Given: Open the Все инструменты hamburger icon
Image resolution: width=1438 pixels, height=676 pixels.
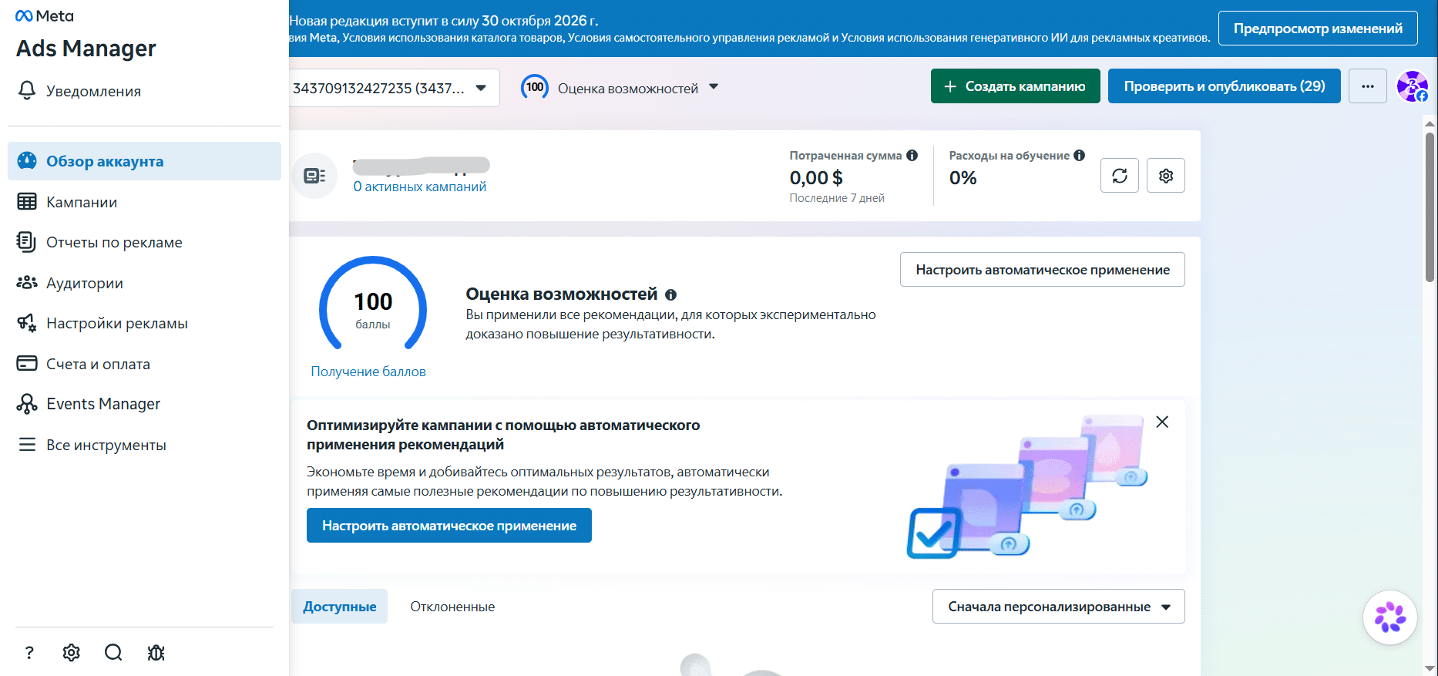Looking at the screenshot, I should pos(27,445).
